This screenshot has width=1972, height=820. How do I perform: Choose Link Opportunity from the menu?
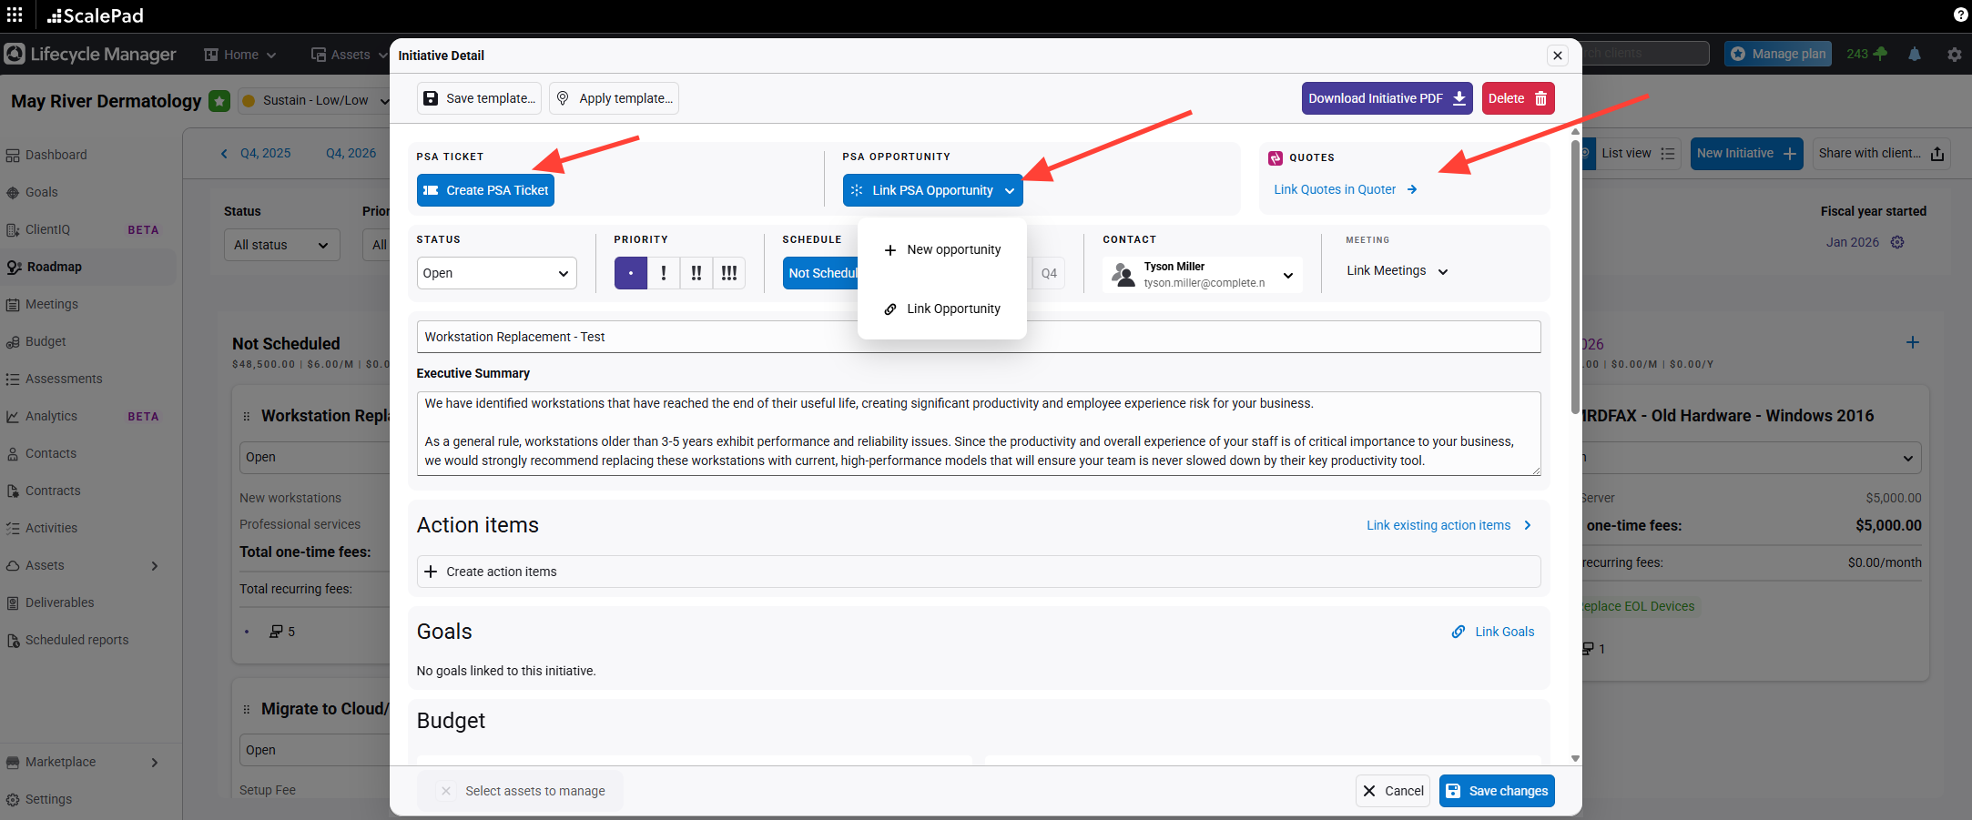(x=943, y=309)
